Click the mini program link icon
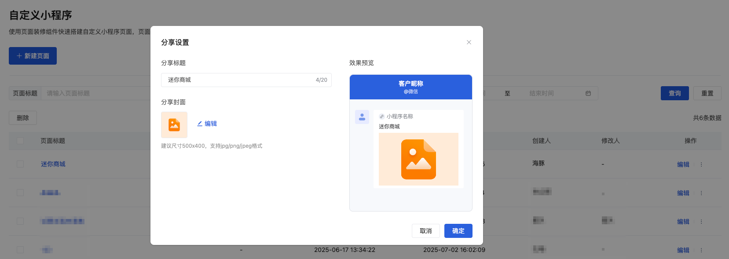 tap(381, 117)
